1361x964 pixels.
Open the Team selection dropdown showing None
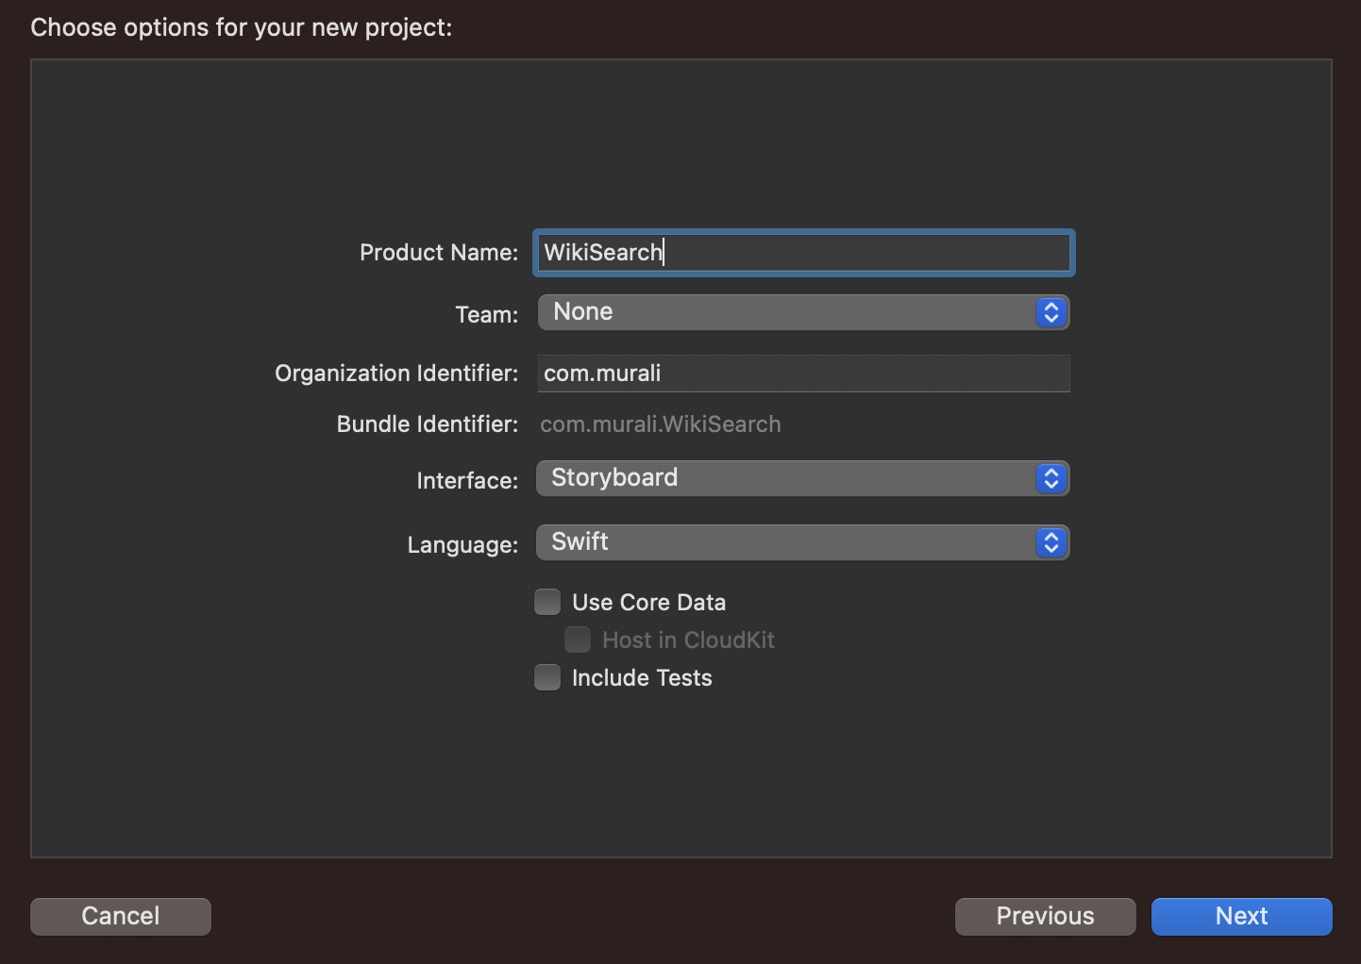802,312
